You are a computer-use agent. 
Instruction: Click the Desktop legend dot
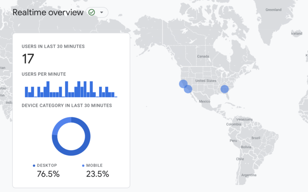click(34, 165)
